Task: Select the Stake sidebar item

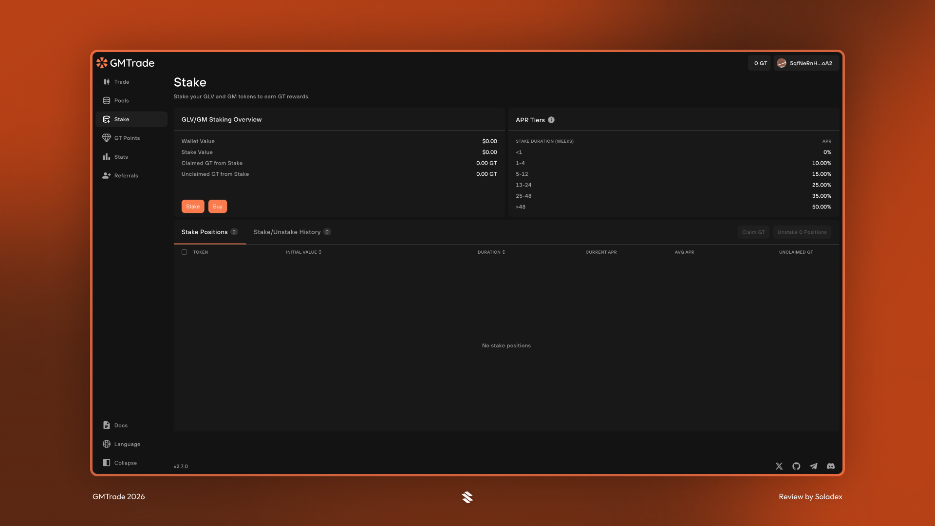Action: (131, 119)
